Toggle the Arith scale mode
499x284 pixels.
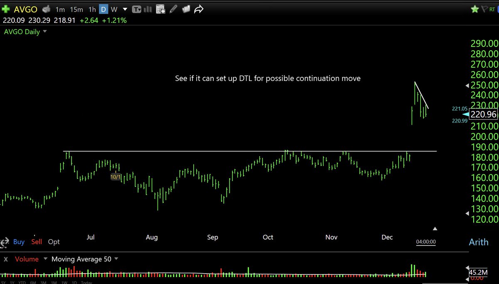pos(478,242)
